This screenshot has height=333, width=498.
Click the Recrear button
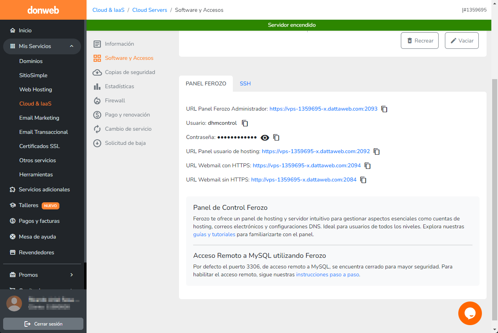pyautogui.click(x=420, y=41)
